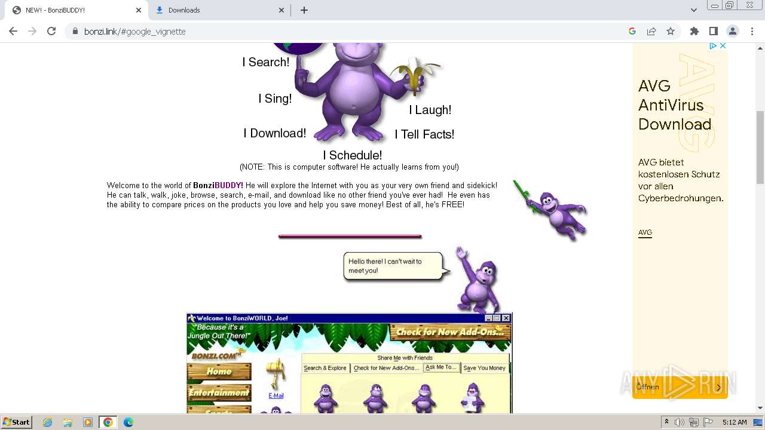Image resolution: width=765 pixels, height=430 pixels.
Task: Click the 'I Schedule!' text
Action: click(x=353, y=155)
